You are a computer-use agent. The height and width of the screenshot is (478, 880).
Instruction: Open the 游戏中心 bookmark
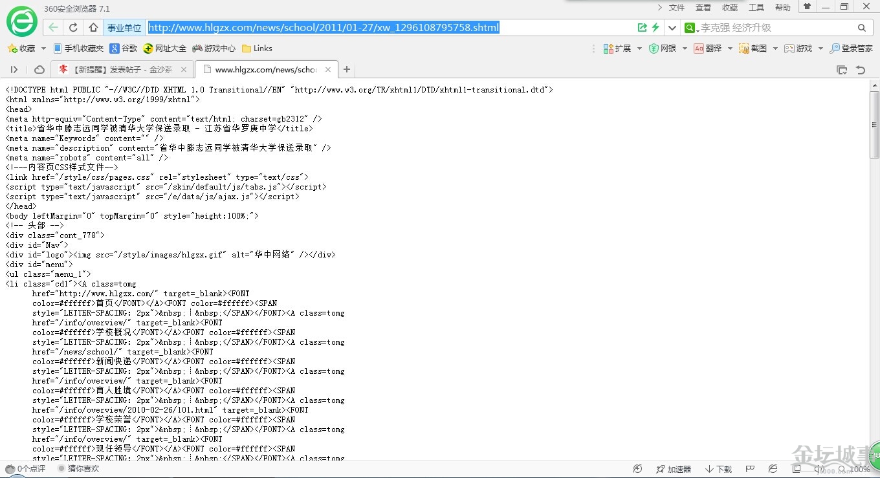click(214, 49)
